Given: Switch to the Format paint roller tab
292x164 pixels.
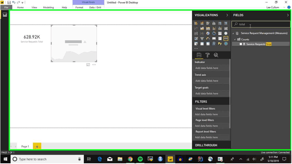Looking at the screenshot, I should pos(208,55).
